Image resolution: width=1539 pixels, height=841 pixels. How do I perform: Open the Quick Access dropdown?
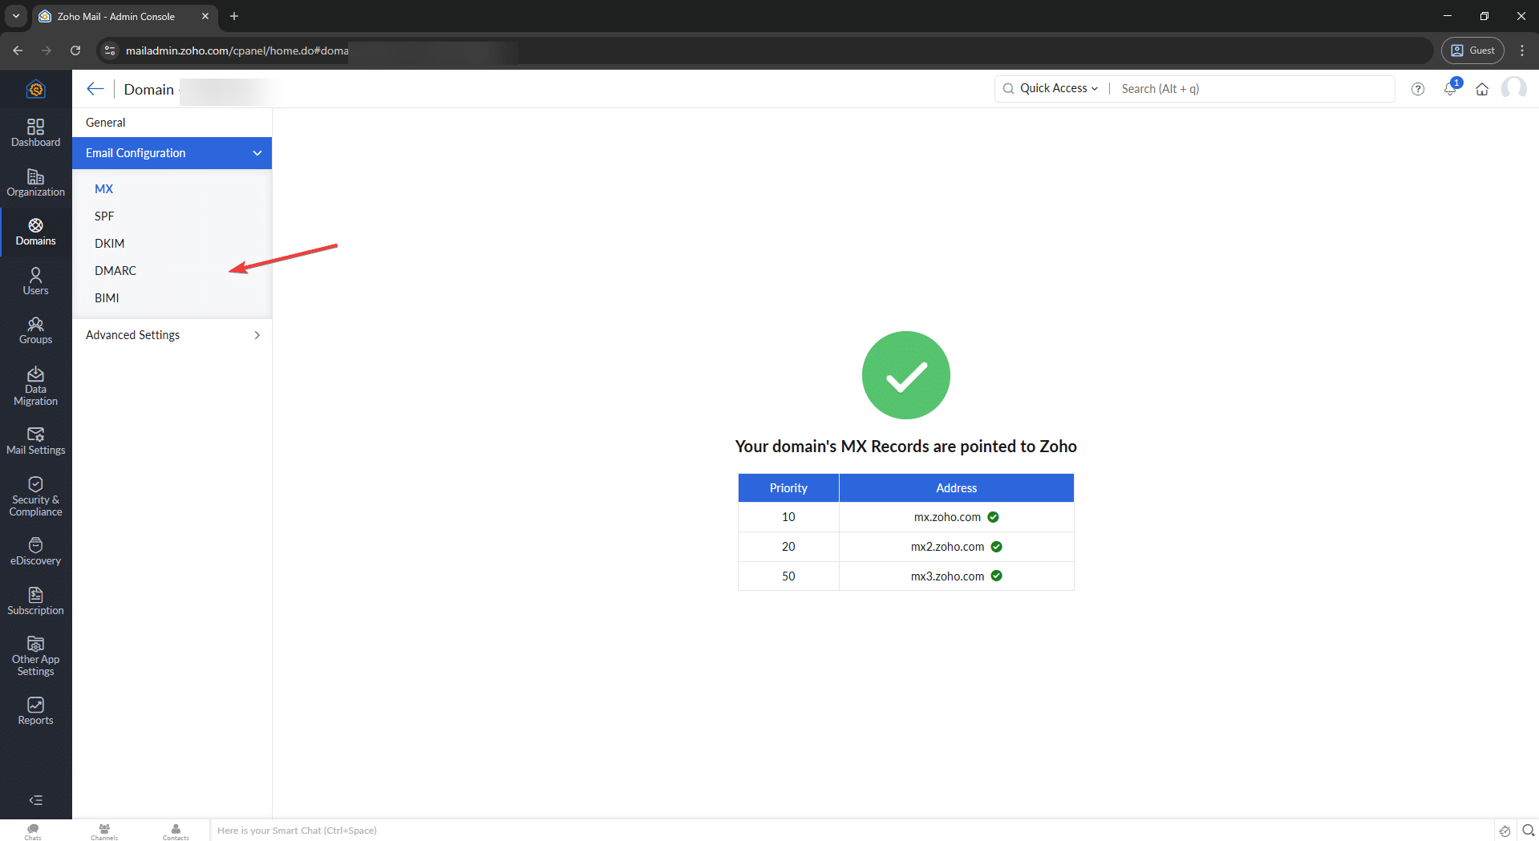(x=1058, y=88)
